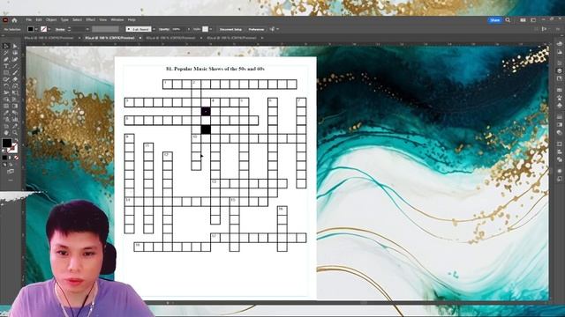Select the Rotate tool
This screenshot has width=565, height=317.
(6, 86)
